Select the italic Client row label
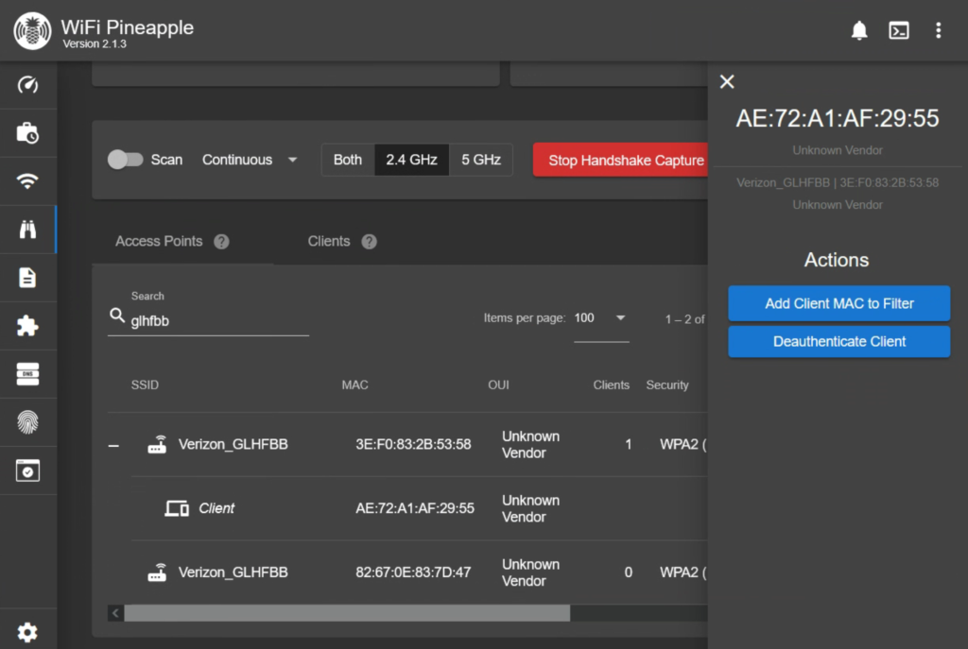The image size is (968, 649). (x=216, y=508)
